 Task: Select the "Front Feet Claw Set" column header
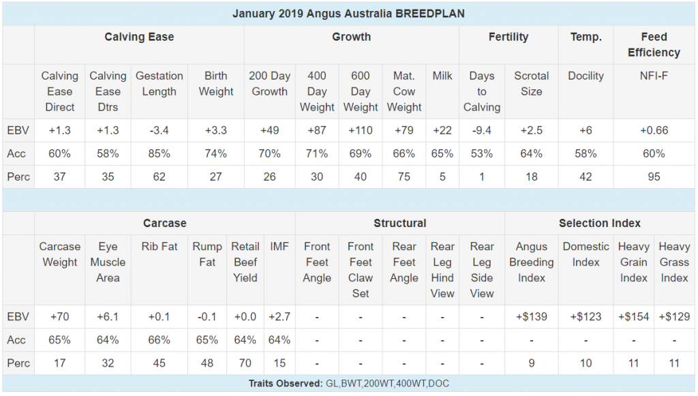pos(361,270)
